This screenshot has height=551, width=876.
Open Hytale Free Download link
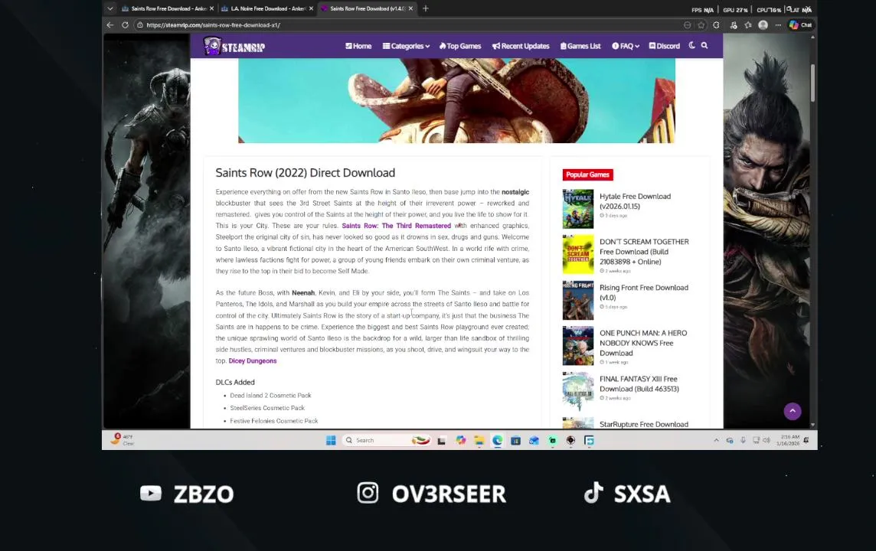636,201
